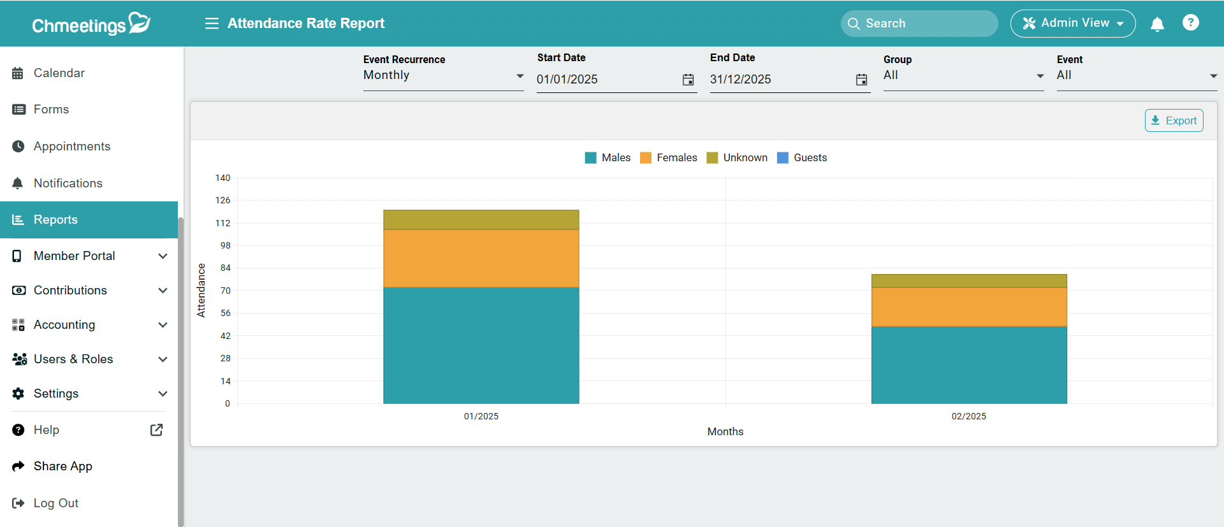The height and width of the screenshot is (527, 1224).
Task: Click the 01/2025 axis label
Action: click(x=481, y=417)
